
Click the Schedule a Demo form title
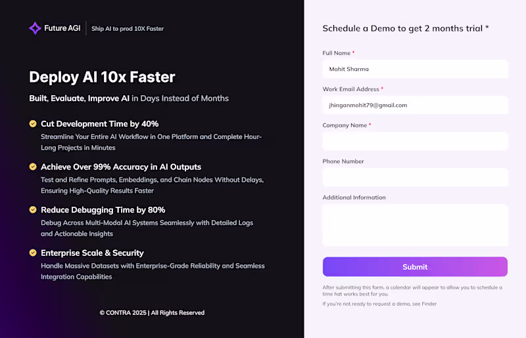click(406, 28)
